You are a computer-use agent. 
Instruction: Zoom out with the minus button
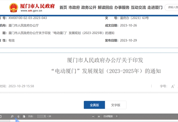(93, 117)
